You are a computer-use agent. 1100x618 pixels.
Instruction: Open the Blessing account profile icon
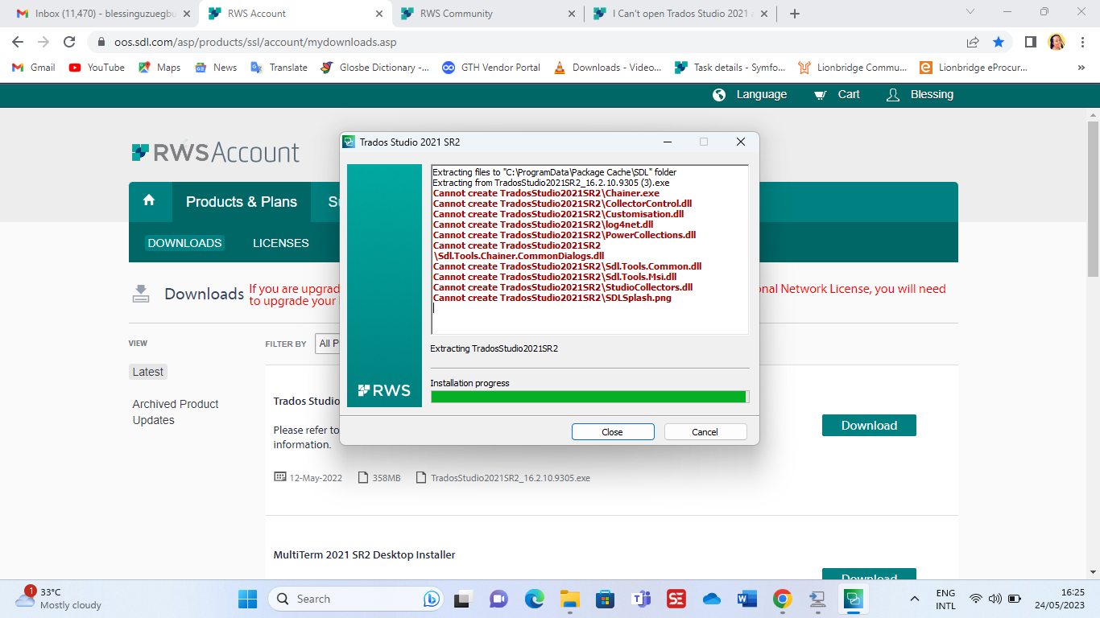pos(892,94)
